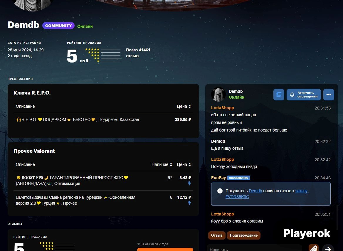
Task: Click the оповещение badge next to FunPay
Action: [x=238, y=178]
